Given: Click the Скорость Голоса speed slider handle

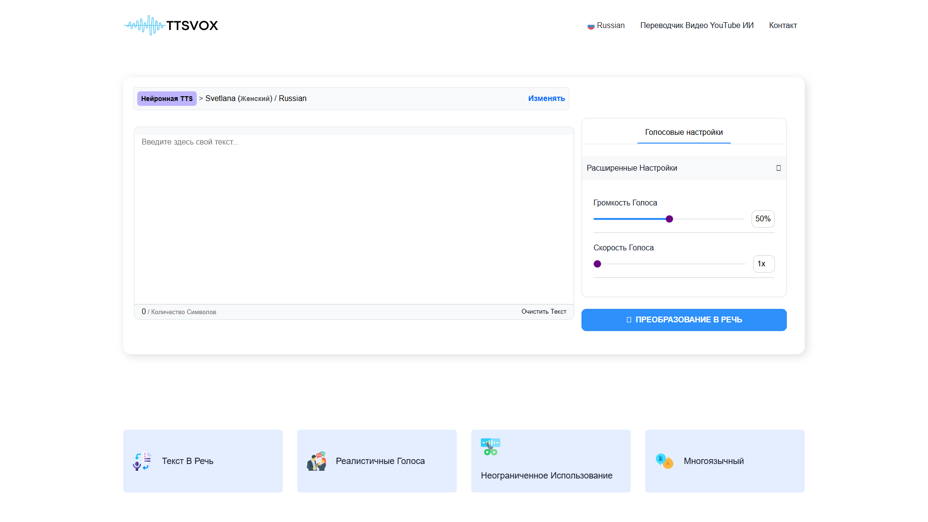Looking at the screenshot, I should click(597, 264).
